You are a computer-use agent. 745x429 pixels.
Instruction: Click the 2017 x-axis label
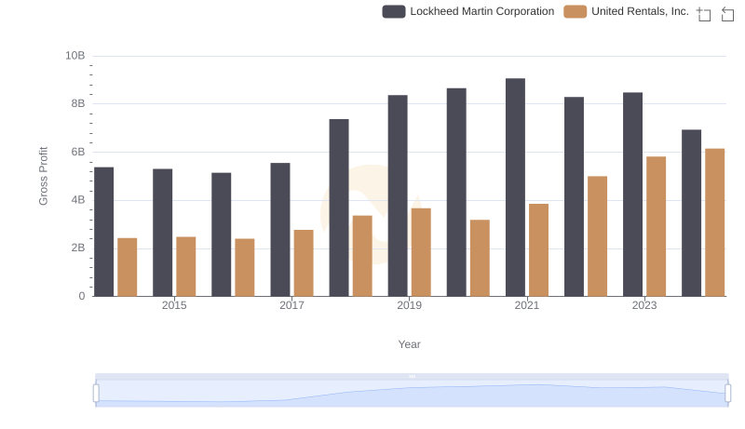pyautogui.click(x=291, y=305)
